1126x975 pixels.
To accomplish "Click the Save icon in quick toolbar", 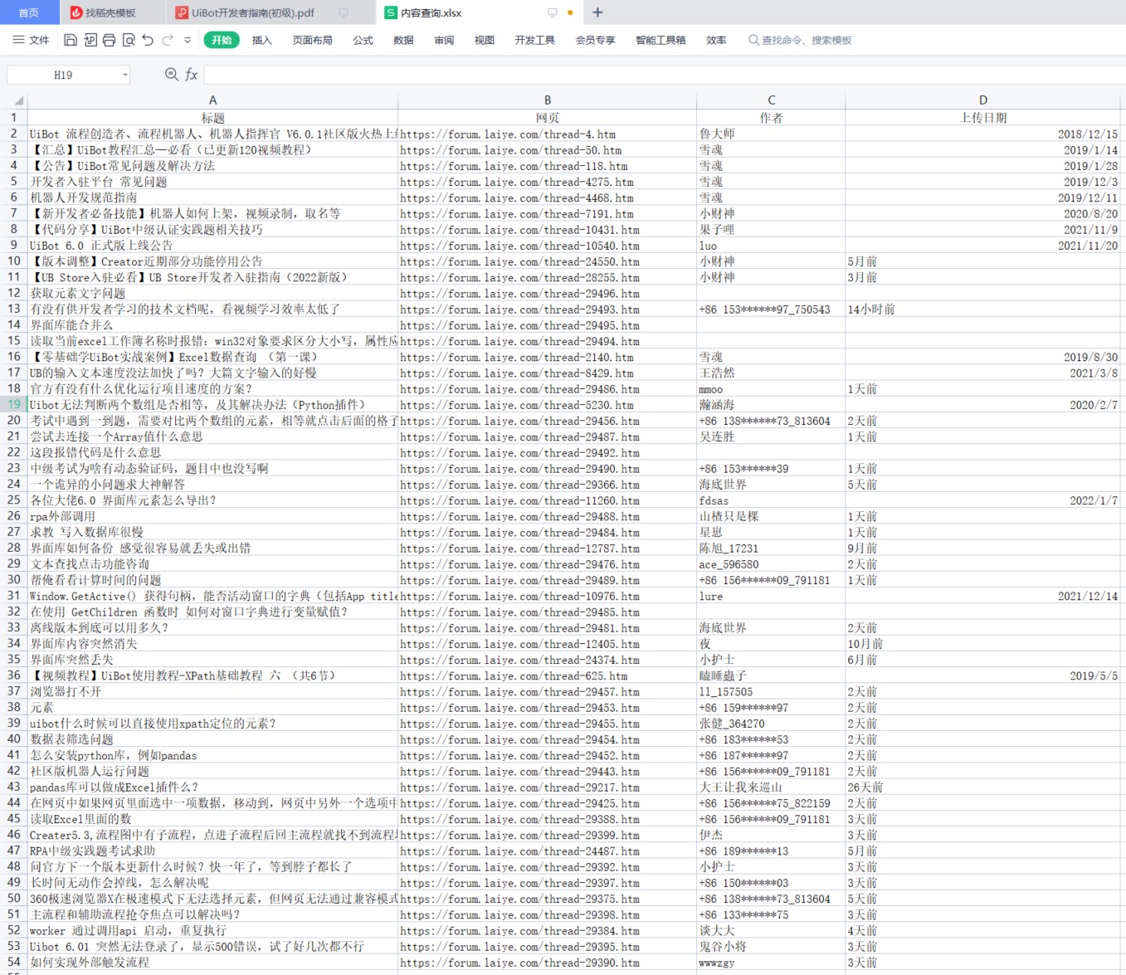I will [x=71, y=40].
